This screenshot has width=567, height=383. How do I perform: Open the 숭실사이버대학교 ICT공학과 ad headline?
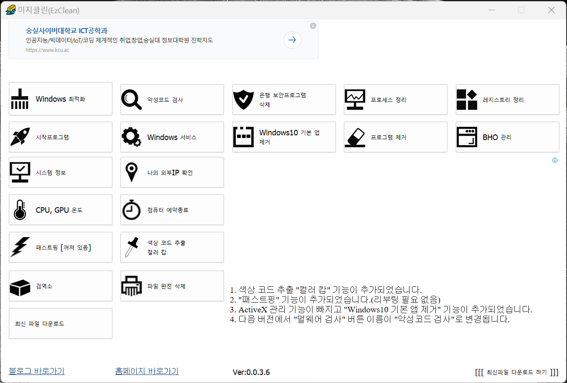pos(66,31)
